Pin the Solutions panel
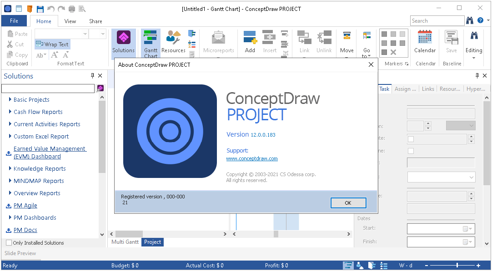Screen dimensions: 492x271 click(92, 75)
